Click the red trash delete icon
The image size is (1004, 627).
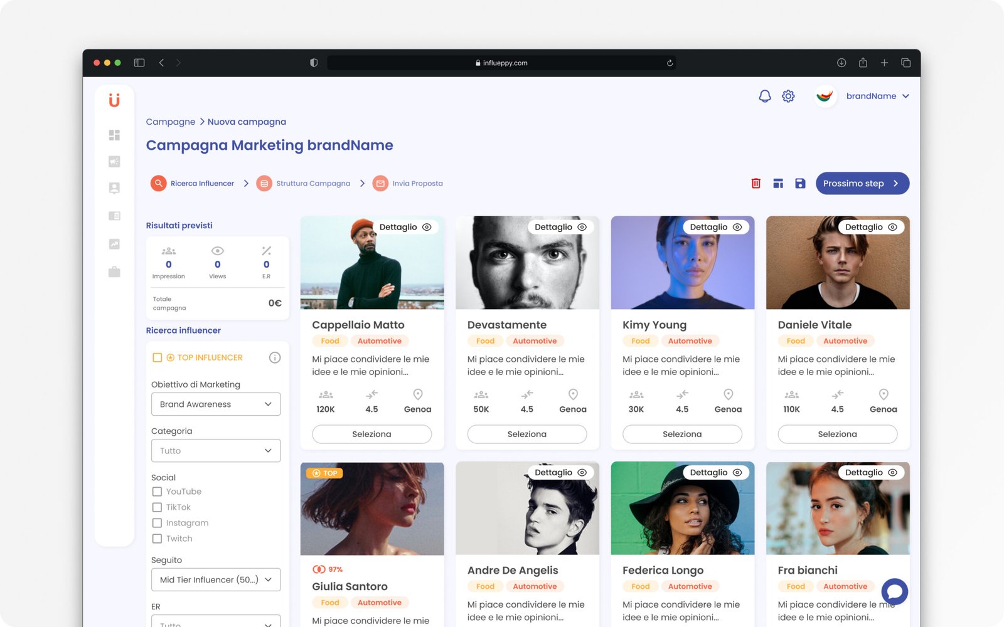[x=756, y=183]
